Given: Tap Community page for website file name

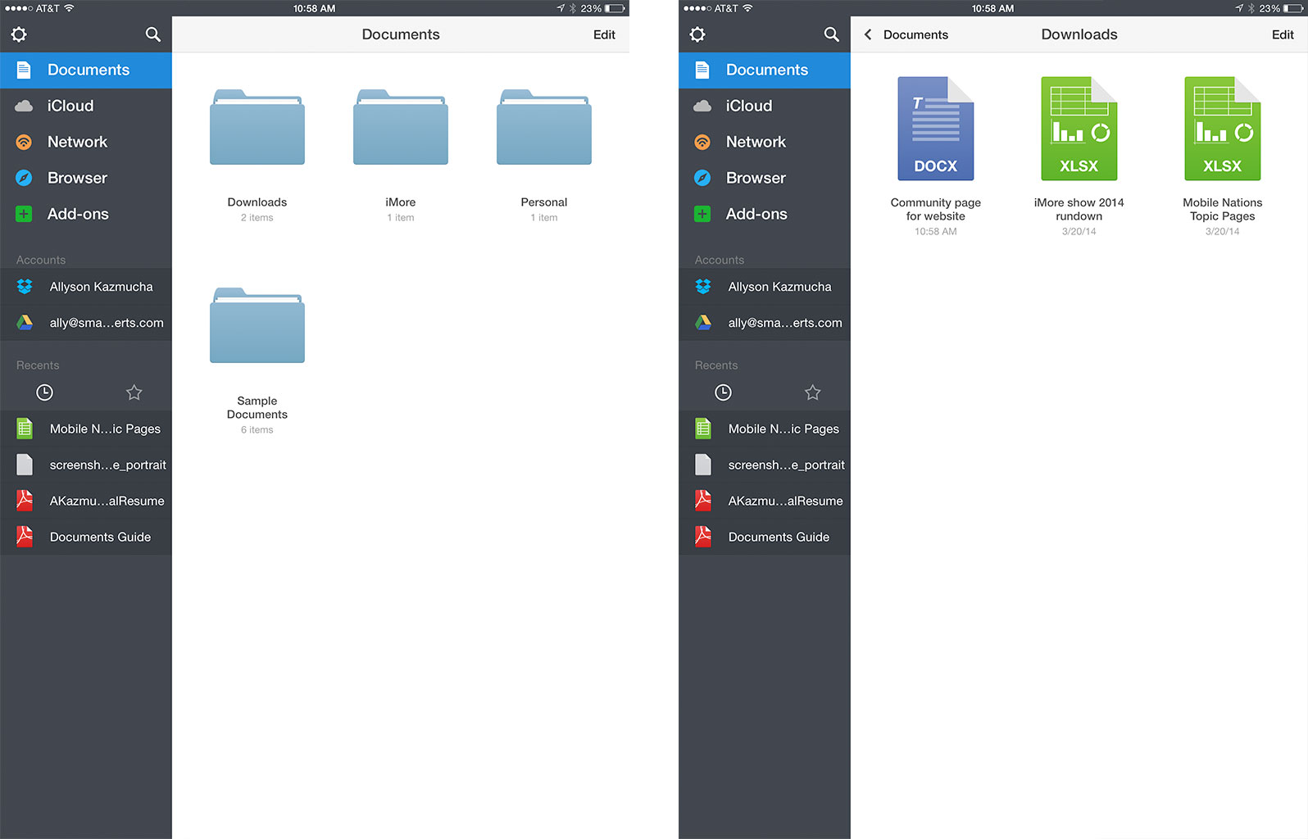Looking at the screenshot, I should pos(936,209).
